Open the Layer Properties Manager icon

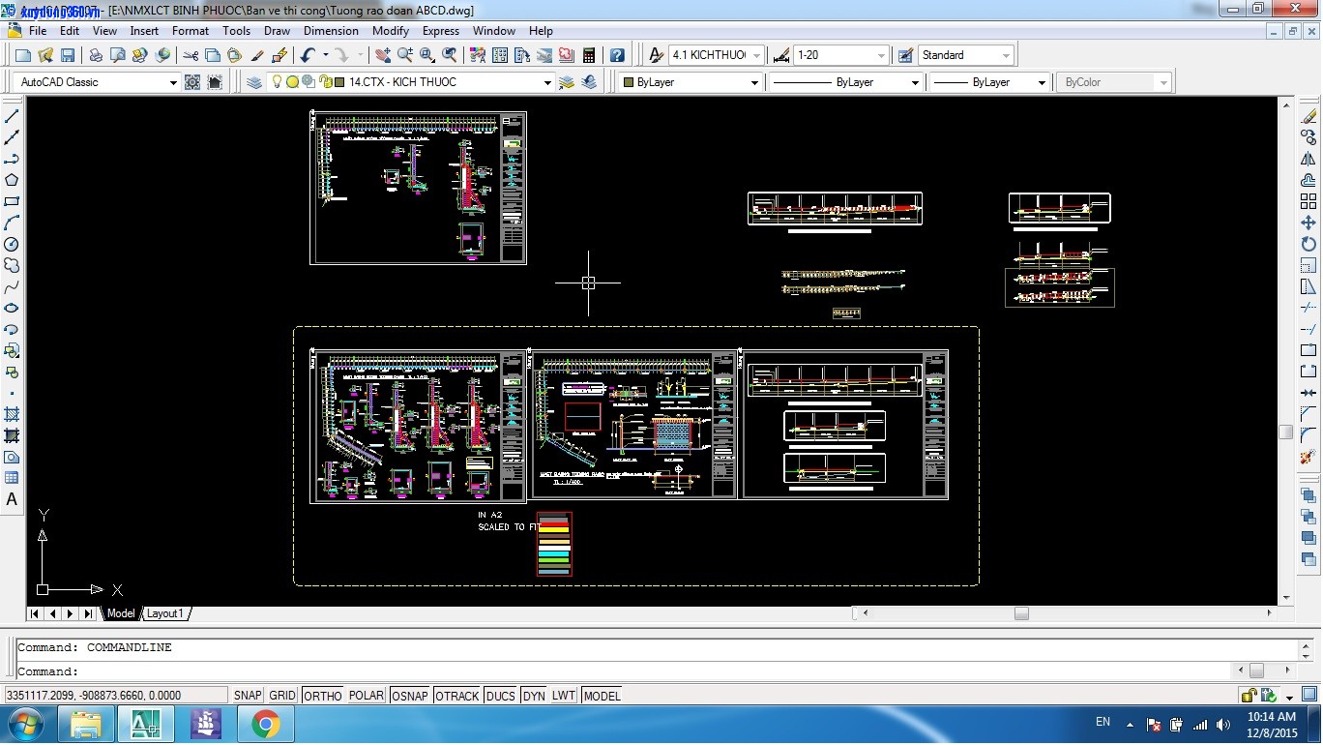click(x=254, y=82)
